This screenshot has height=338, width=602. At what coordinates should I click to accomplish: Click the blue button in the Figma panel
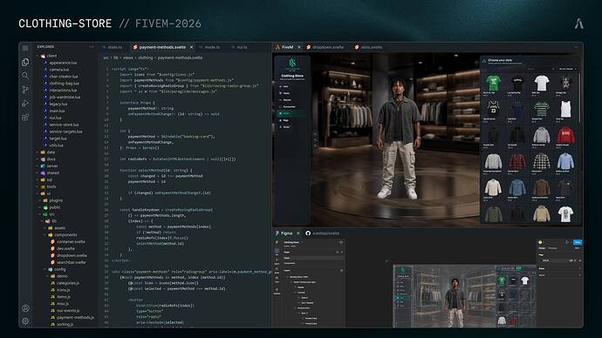[577, 242]
